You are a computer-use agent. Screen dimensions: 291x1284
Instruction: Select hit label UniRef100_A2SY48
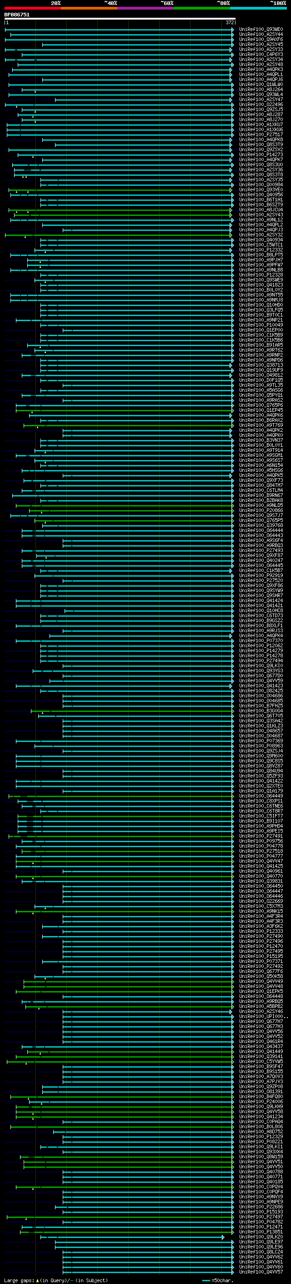tap(261, 64)
